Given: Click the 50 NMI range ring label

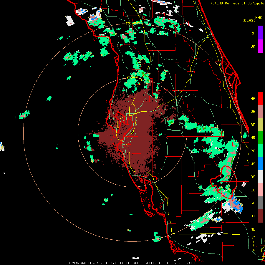Looking at the screenshot, I should tap(132, 78).
